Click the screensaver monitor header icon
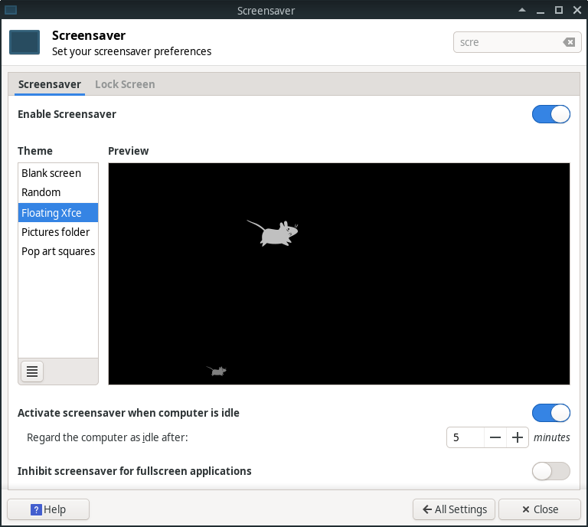Screen dimensions: 588x527 point(24,42)
